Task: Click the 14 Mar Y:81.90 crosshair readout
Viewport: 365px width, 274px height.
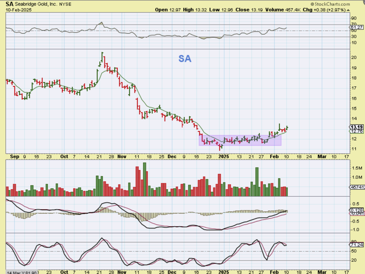Action: (21, 272)
